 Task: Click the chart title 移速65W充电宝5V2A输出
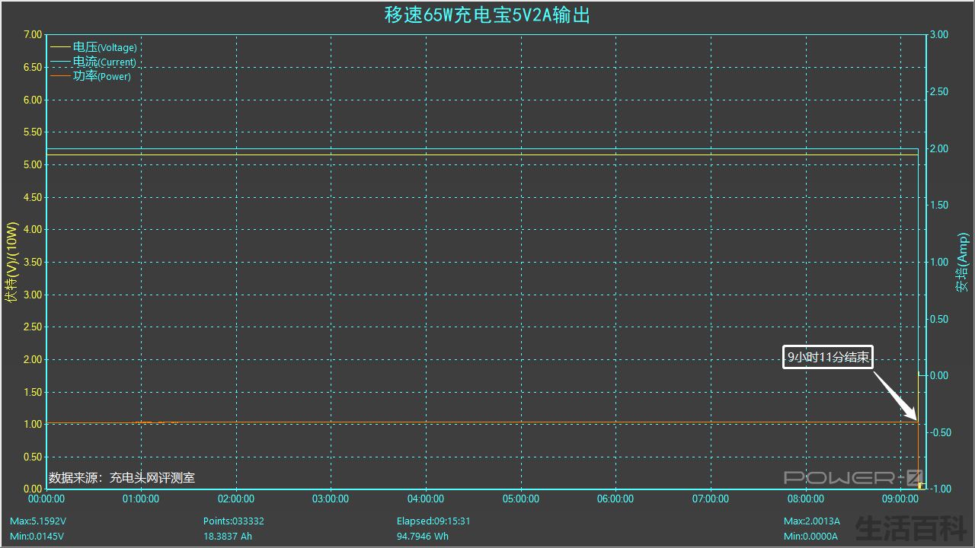[487, 15]
